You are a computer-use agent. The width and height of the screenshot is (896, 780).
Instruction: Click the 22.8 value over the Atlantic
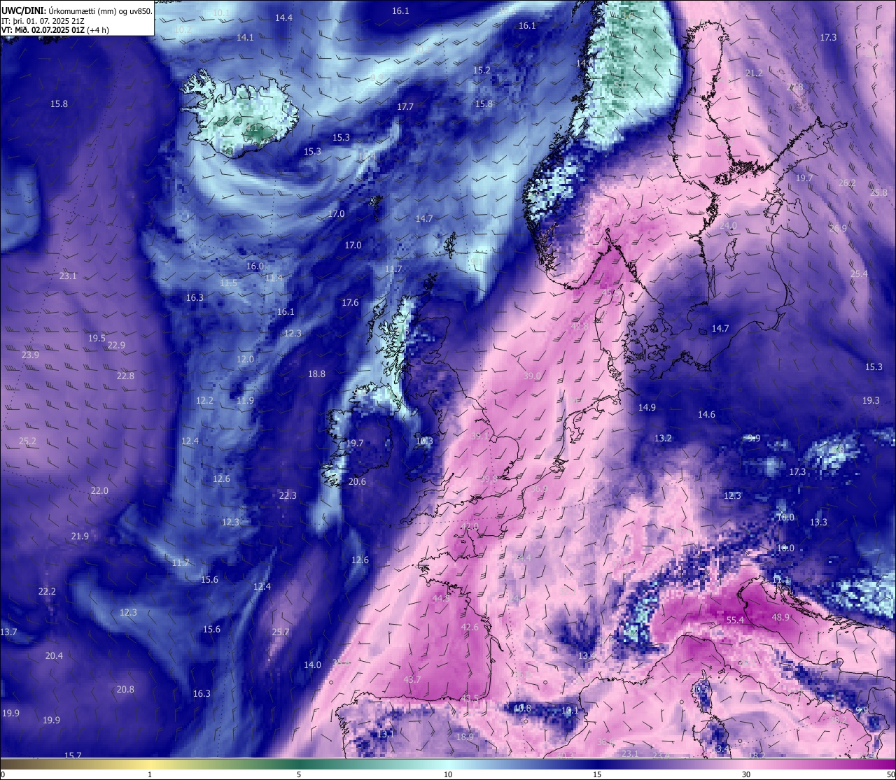click(125, 376)
